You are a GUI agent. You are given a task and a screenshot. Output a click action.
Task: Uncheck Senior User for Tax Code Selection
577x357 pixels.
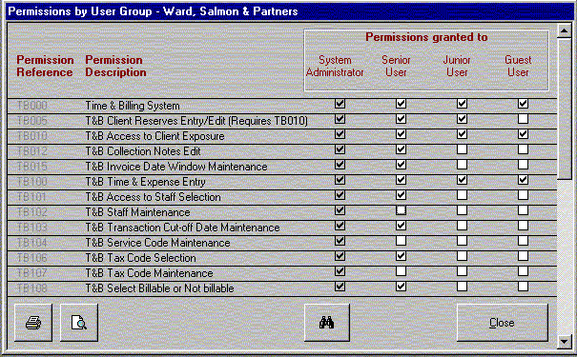tap(402, 256)
